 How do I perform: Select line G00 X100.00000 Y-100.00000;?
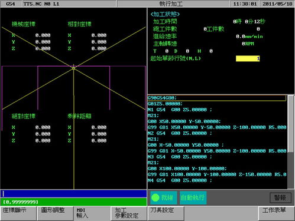(187, 169)
